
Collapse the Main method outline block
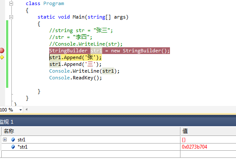tap(11, 17)
